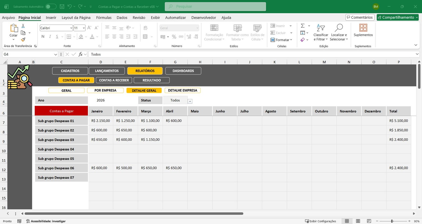Switch to Page Break Preview view
This screenshot has height=224, width=422.
tap(369, 221)
